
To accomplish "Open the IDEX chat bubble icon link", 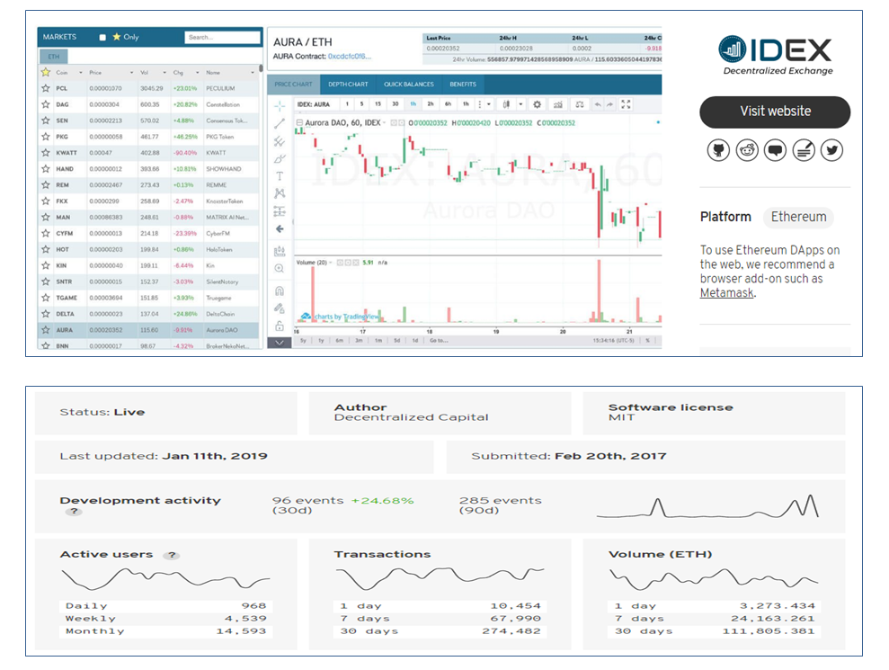I will tap(775, 150).
